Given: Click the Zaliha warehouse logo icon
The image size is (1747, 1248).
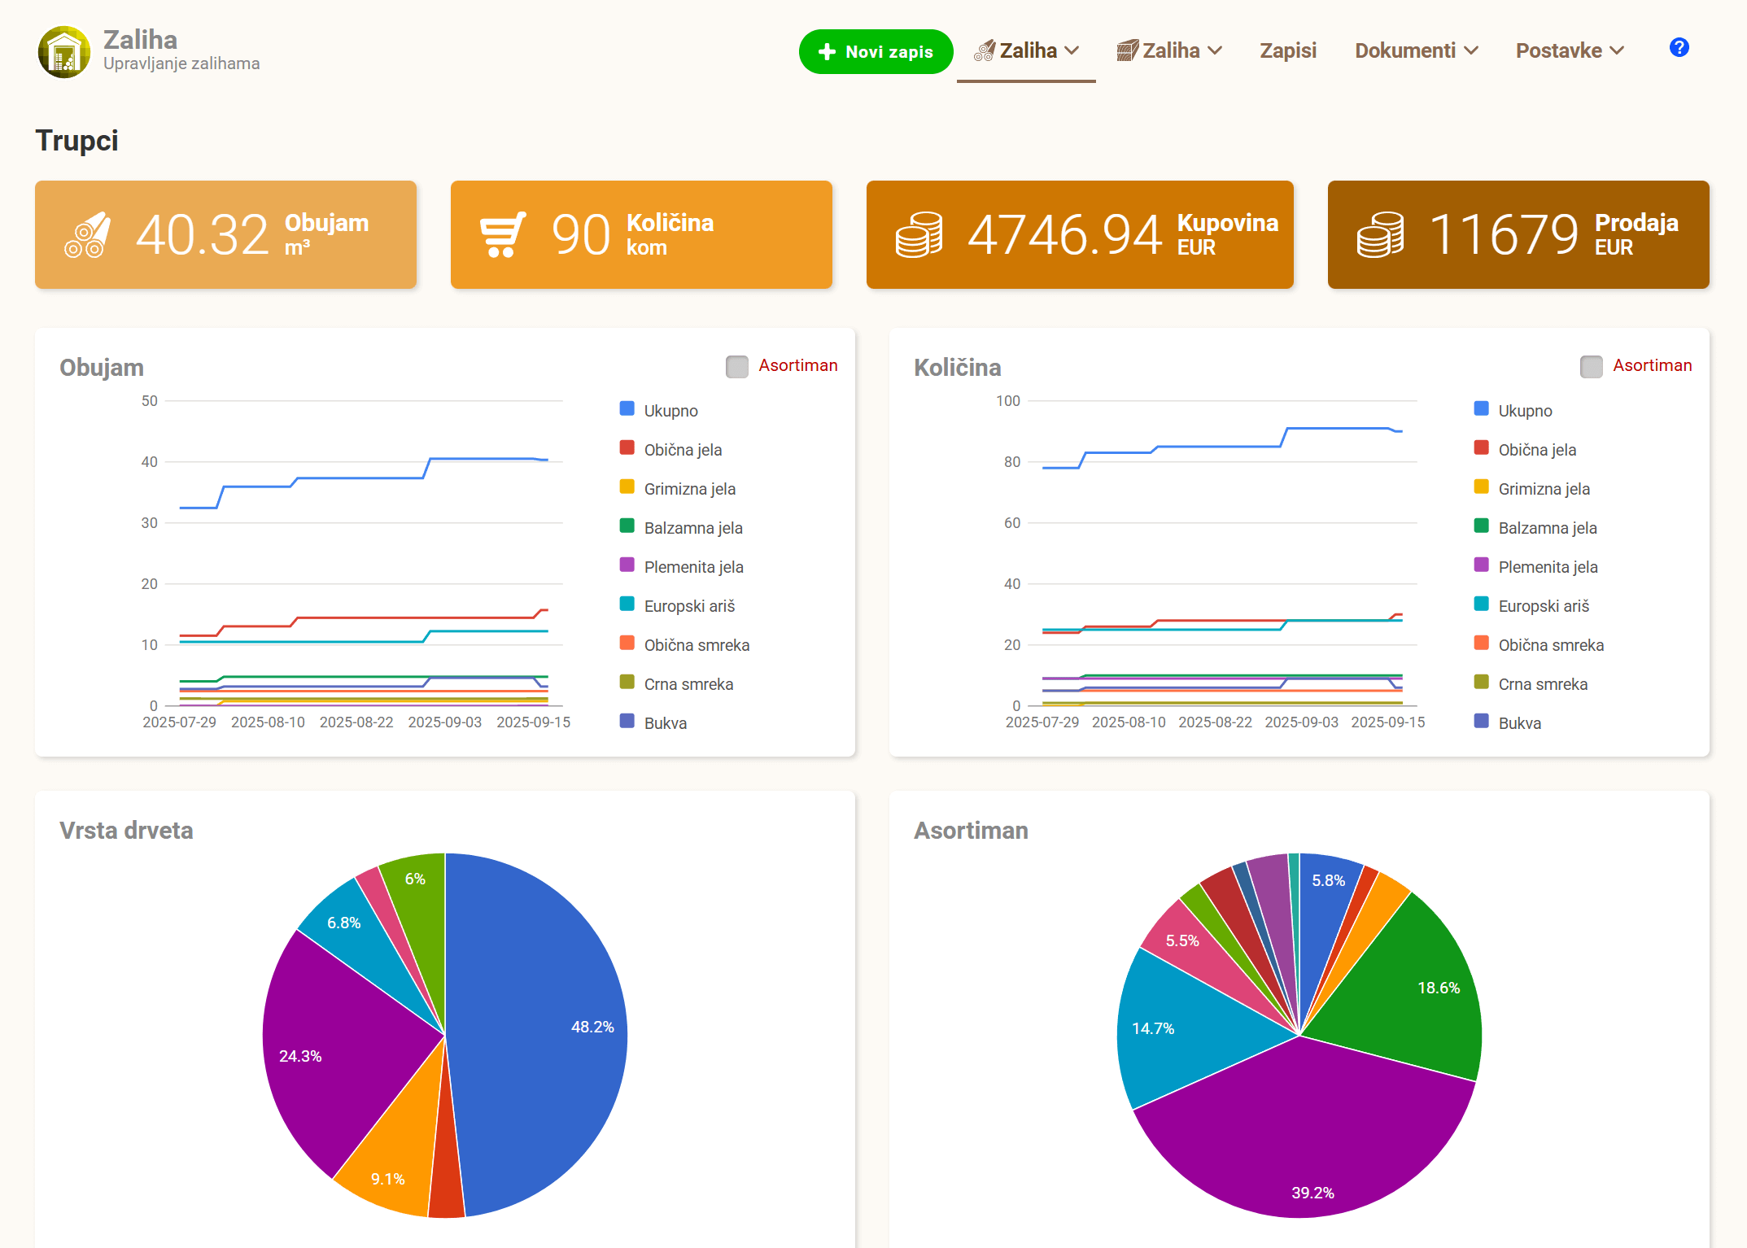Looking at the screenshot, I should point(64,51).
